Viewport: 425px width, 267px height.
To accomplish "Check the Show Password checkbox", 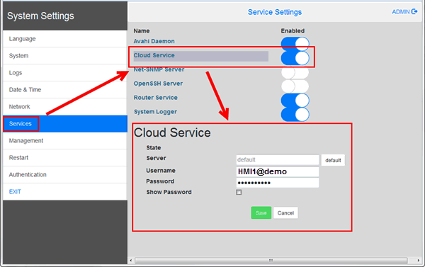I will (239, 192).
